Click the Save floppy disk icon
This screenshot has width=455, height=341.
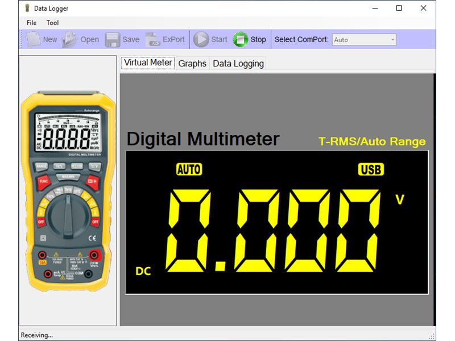click(x=112, y=39)
